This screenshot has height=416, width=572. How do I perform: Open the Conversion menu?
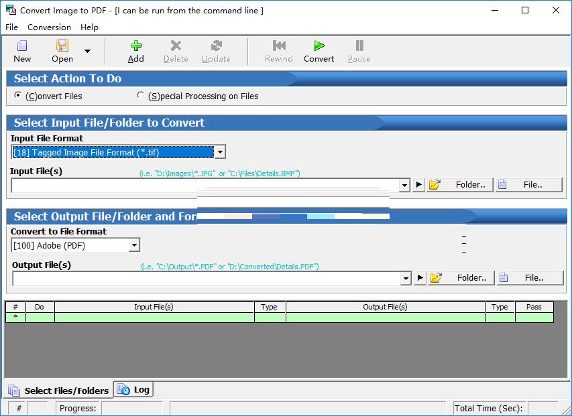click(49, 27)
